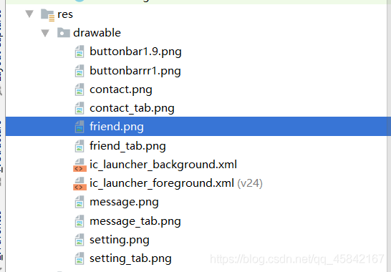
Task: Click the setting_tab.png image file icon
Action: point(79,259)
